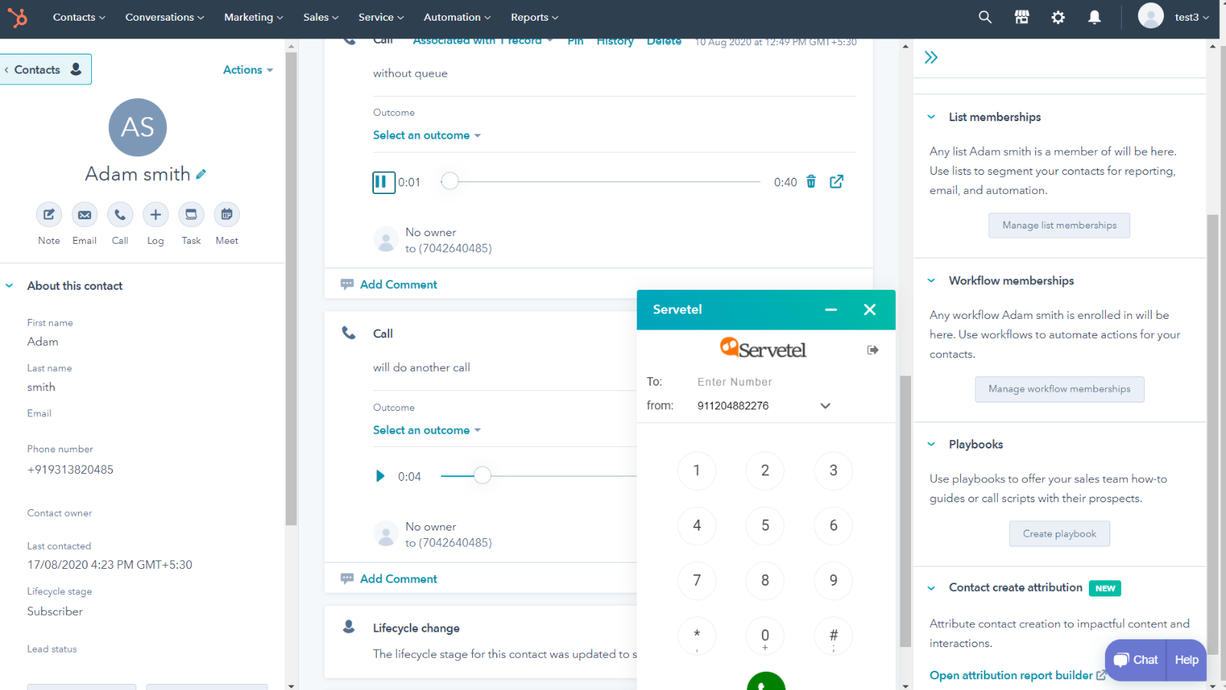Click the Log activity plus icon
This screenshot has height=690, width=1226.
156,215
